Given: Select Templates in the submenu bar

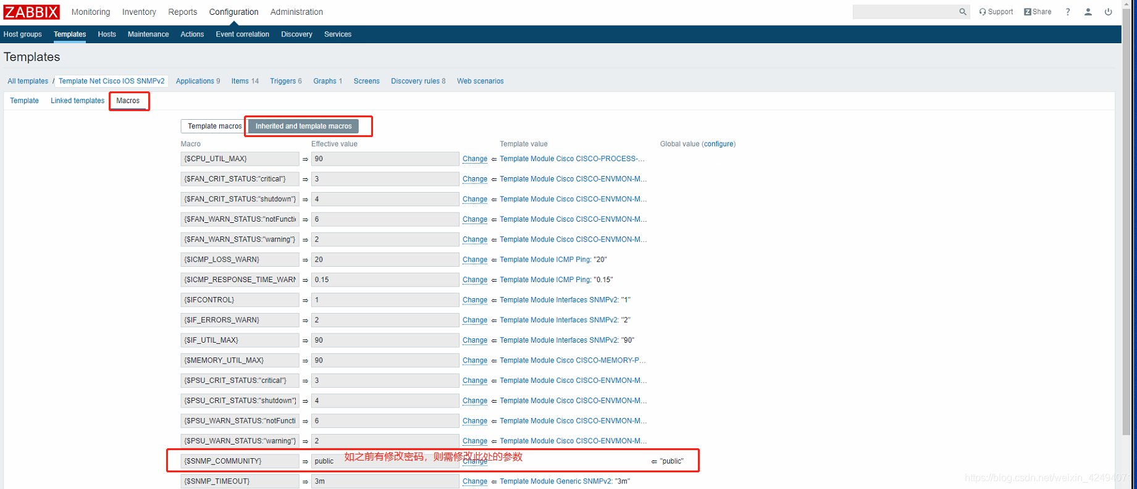Looking at the screenshot, I should pos(70,35).
